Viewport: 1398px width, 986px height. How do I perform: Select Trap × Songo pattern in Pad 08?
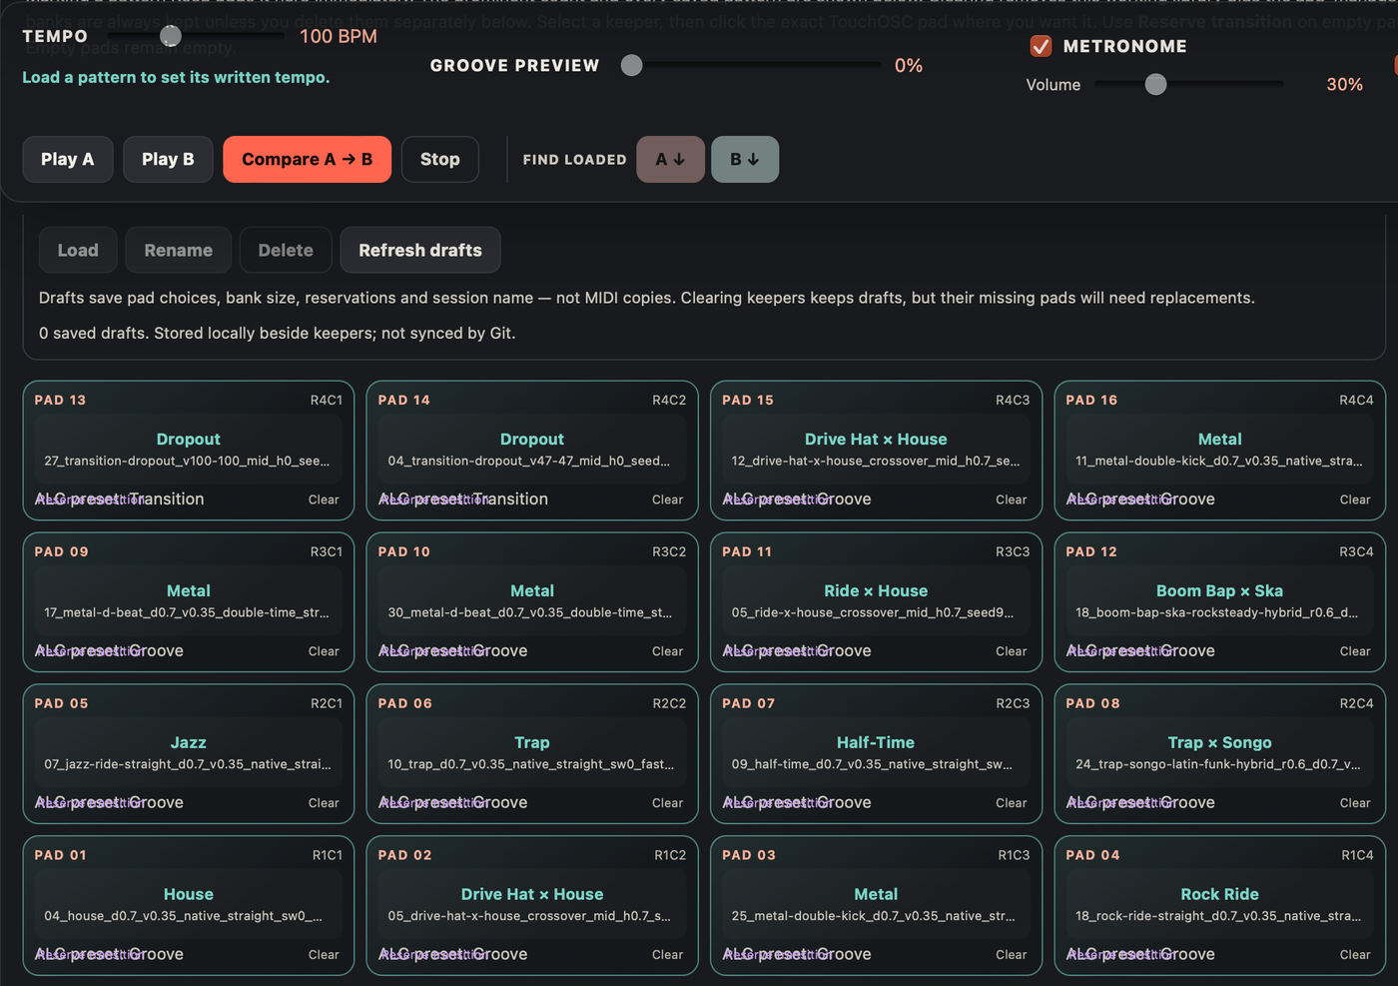(x=1219, y=752)
